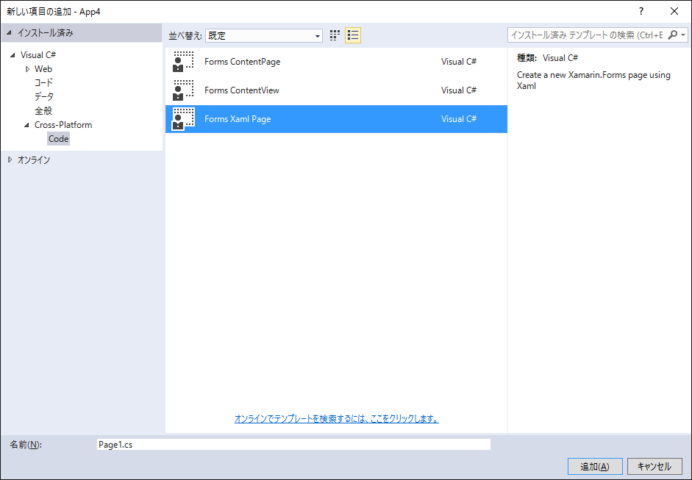Select the コード category
This screenshot has height=480, width=692.
click(x=43, y=83)
